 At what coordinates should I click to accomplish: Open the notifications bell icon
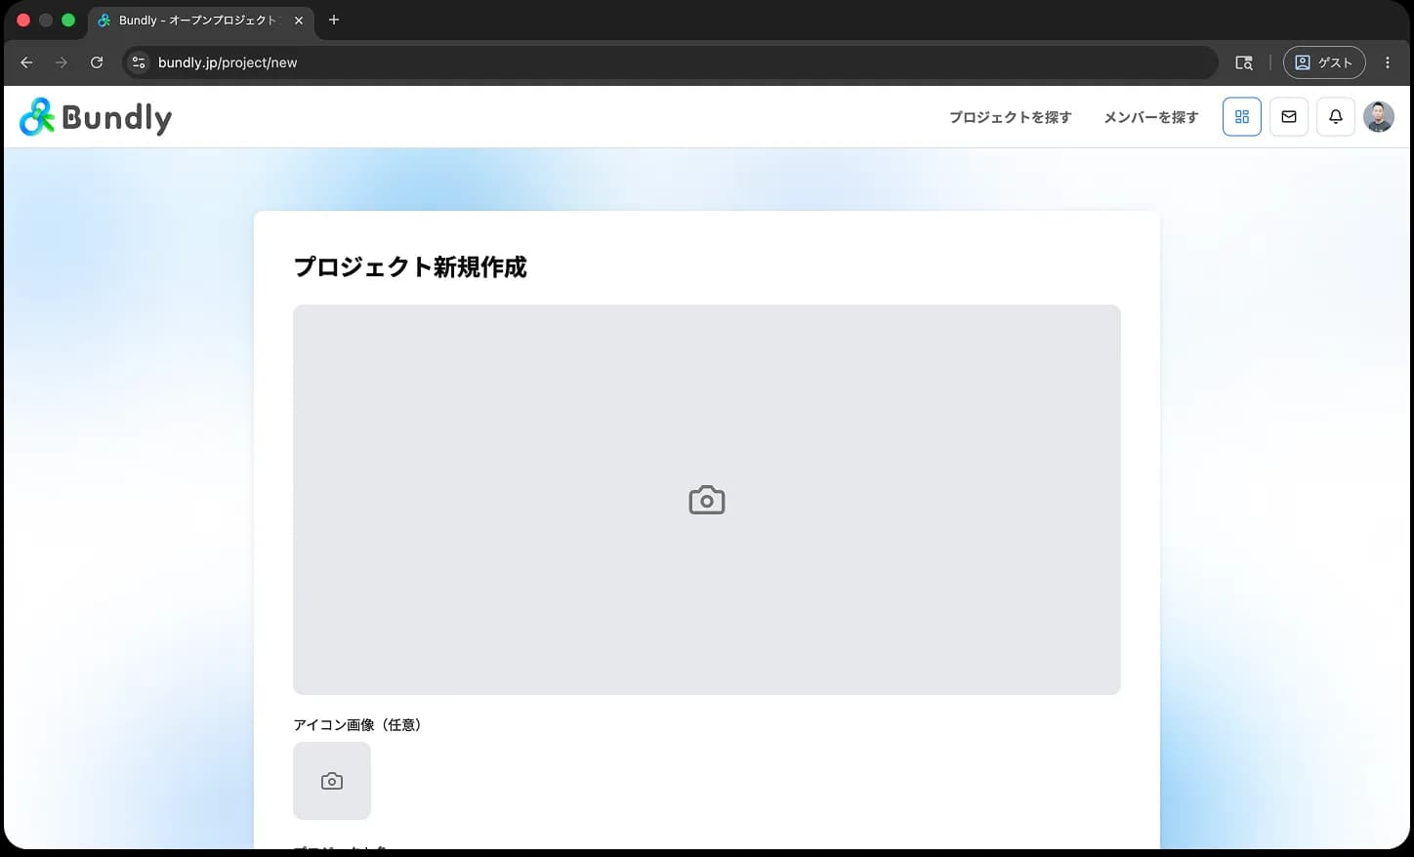click(1336, 117)
